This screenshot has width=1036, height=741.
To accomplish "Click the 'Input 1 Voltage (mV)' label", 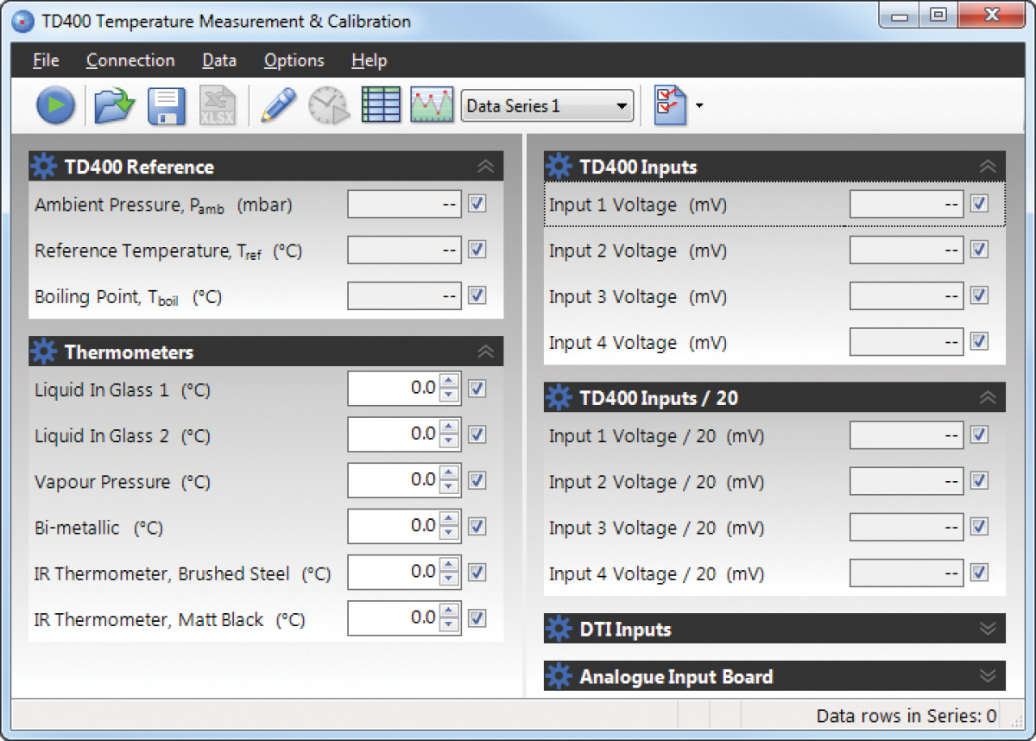I will click(x=638, y=205).
